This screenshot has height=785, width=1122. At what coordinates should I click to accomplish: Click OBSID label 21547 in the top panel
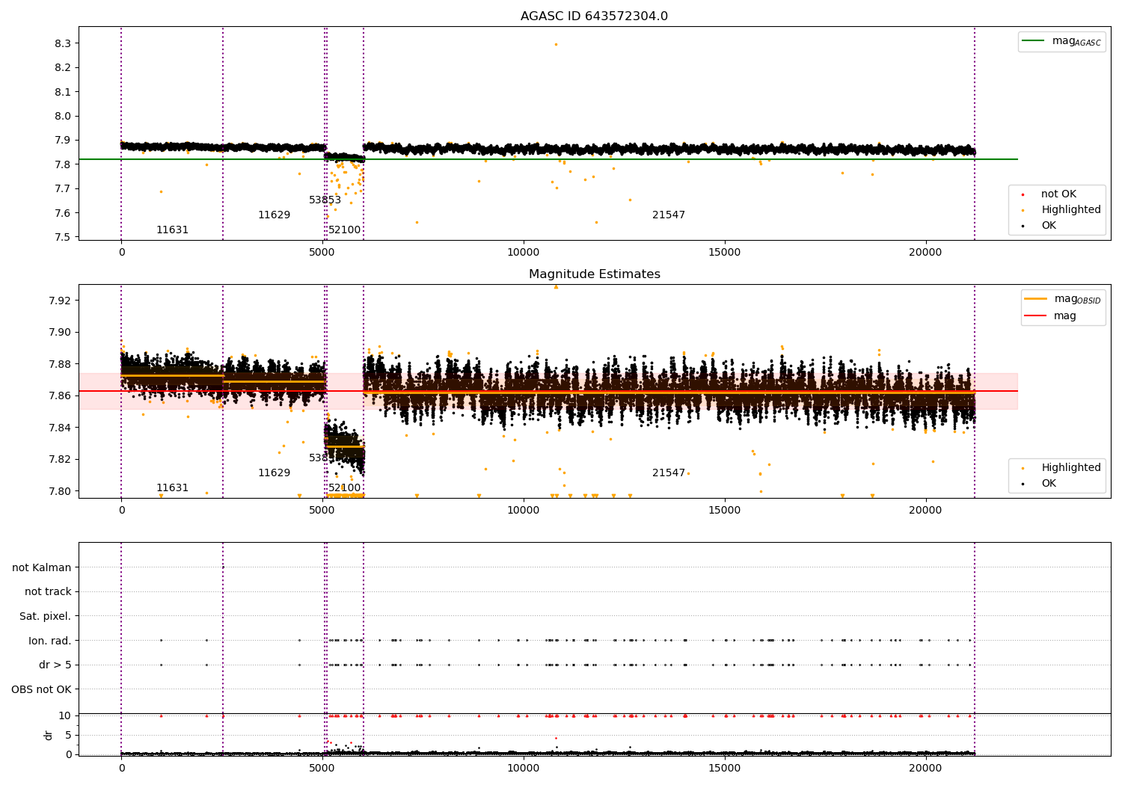[x=669, y=215]
